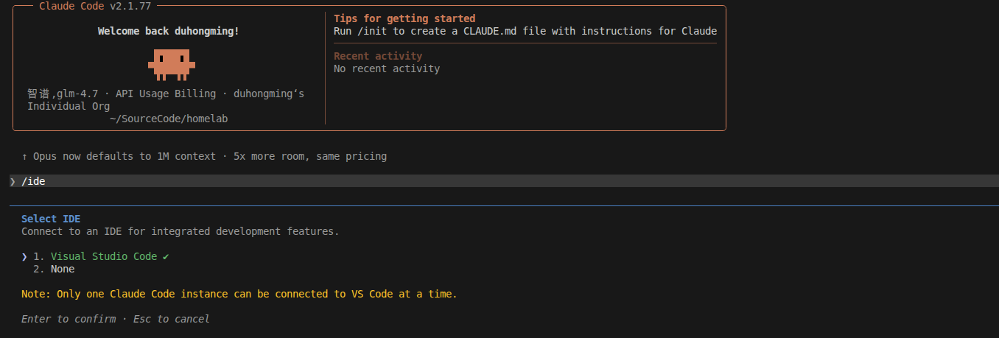Click the green checkmark beside Visual Studio Code

pyautogui.click(x=166, y=256)
